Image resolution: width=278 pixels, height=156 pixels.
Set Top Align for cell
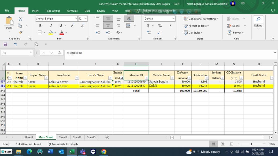click(98, 18)
